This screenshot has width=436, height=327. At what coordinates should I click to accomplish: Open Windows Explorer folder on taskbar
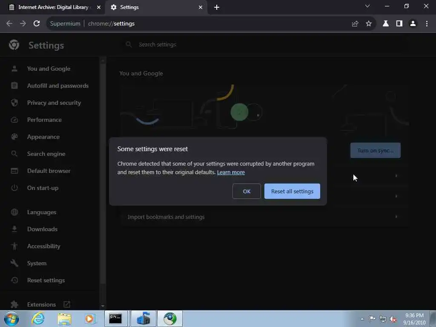[x=65, y=318]
